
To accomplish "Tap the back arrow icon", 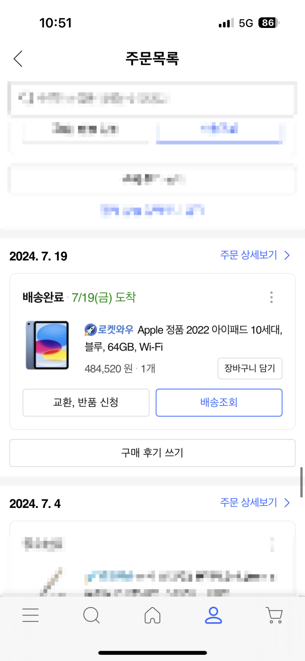I will click(18, 59).
